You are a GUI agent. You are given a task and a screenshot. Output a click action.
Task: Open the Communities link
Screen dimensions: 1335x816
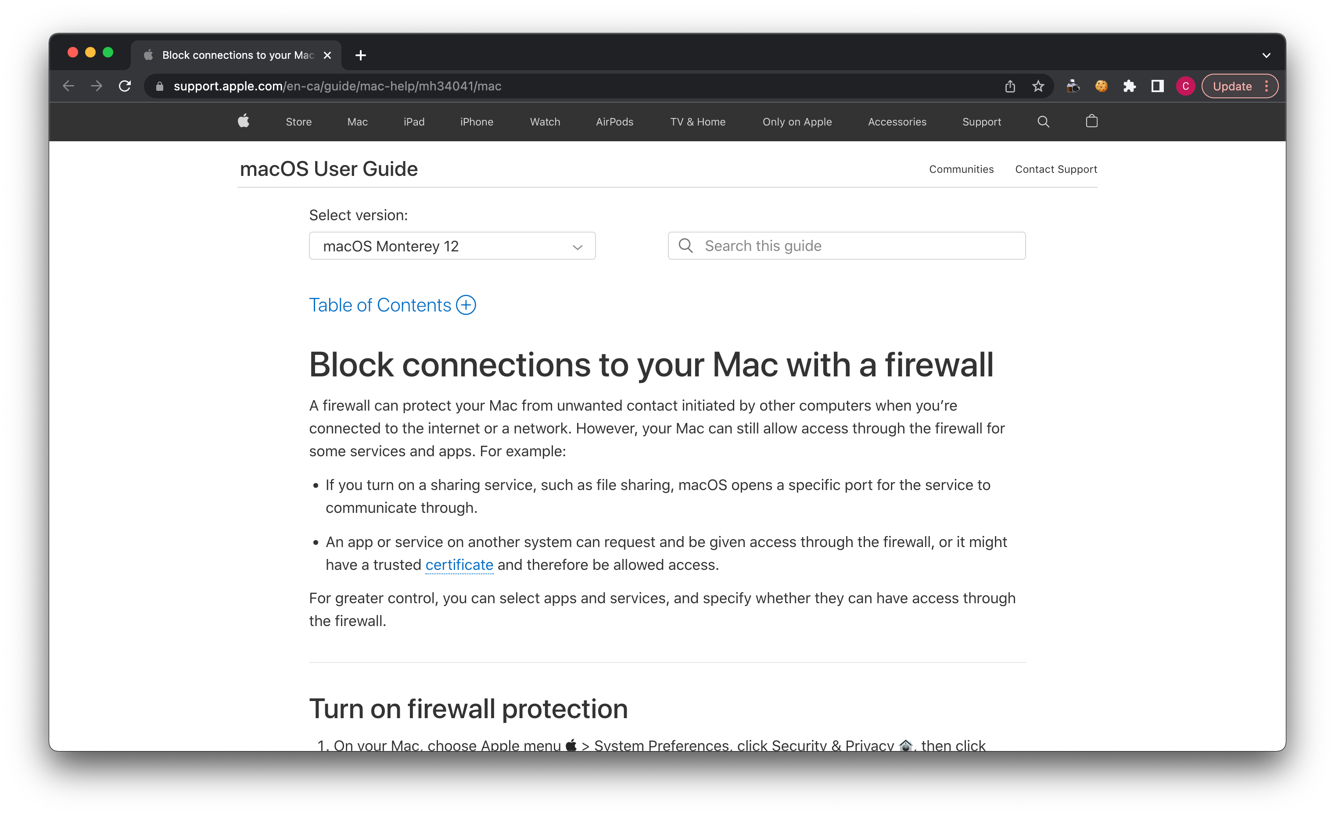tap(961, 169)
